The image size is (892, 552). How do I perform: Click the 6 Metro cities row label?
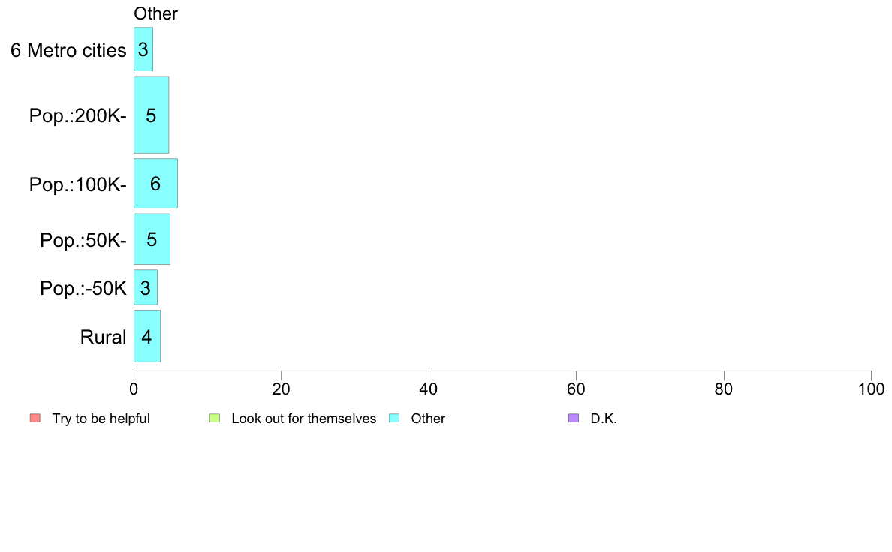(68, 50)
